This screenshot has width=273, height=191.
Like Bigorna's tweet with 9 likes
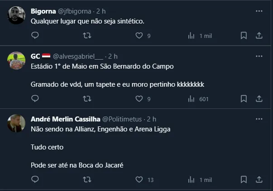tap(139, 35)
